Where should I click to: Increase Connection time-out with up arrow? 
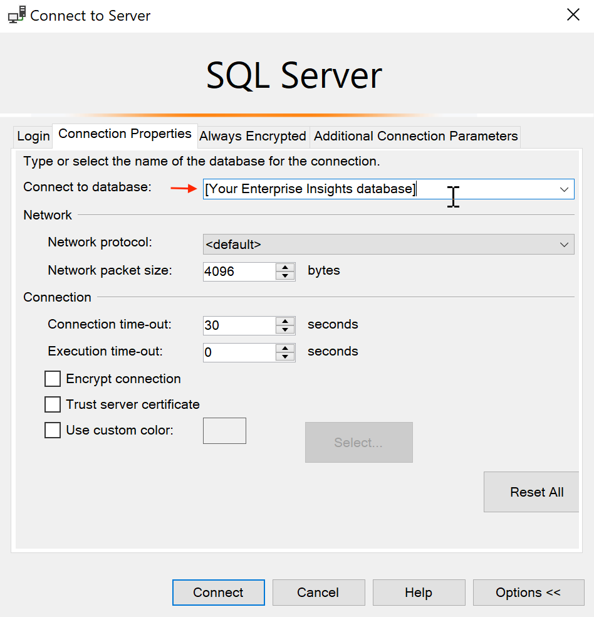[285, 321]
